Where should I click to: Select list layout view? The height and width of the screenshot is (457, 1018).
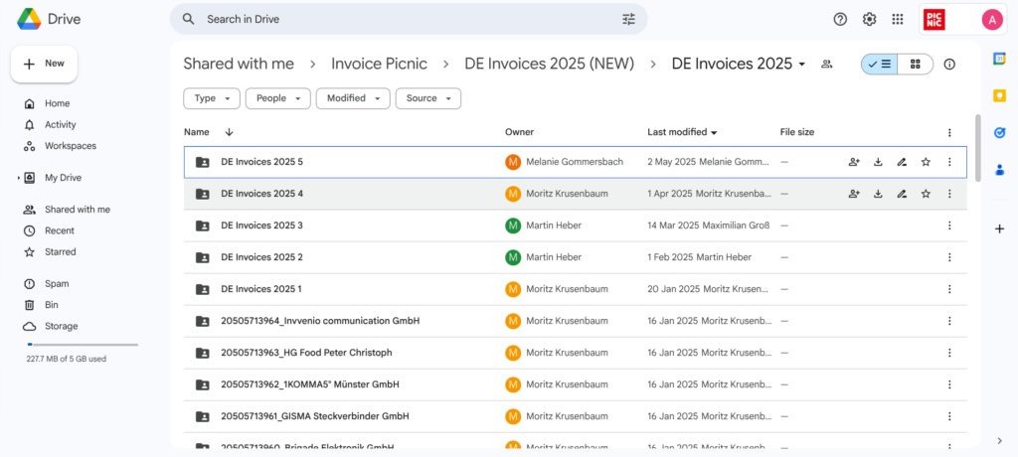point(879,64)
